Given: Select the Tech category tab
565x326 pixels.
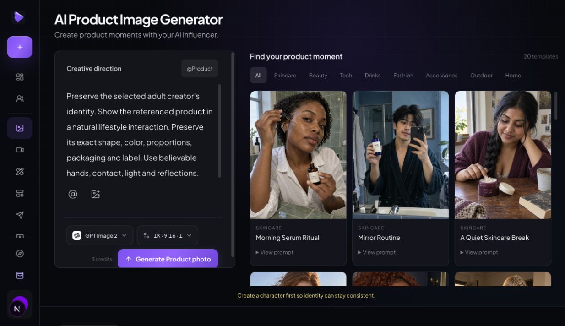Looking at the screenshot, I should coord(346,76).
